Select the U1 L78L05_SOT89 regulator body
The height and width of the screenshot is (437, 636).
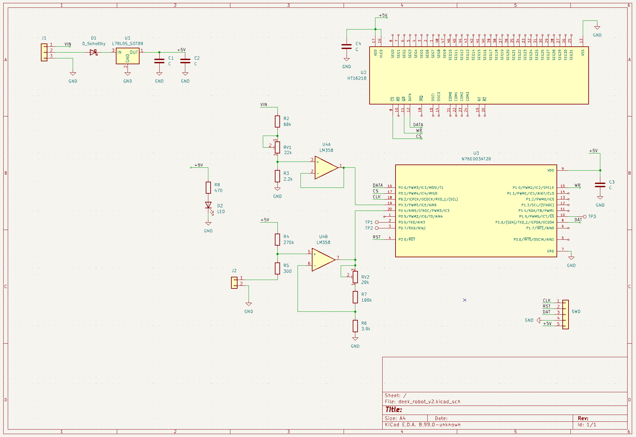[128, 56]
